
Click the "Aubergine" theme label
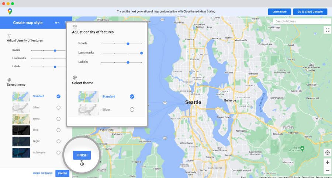[x=39, y=152]
